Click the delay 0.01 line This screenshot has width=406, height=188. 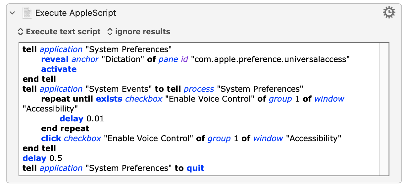tap(82, 119)
